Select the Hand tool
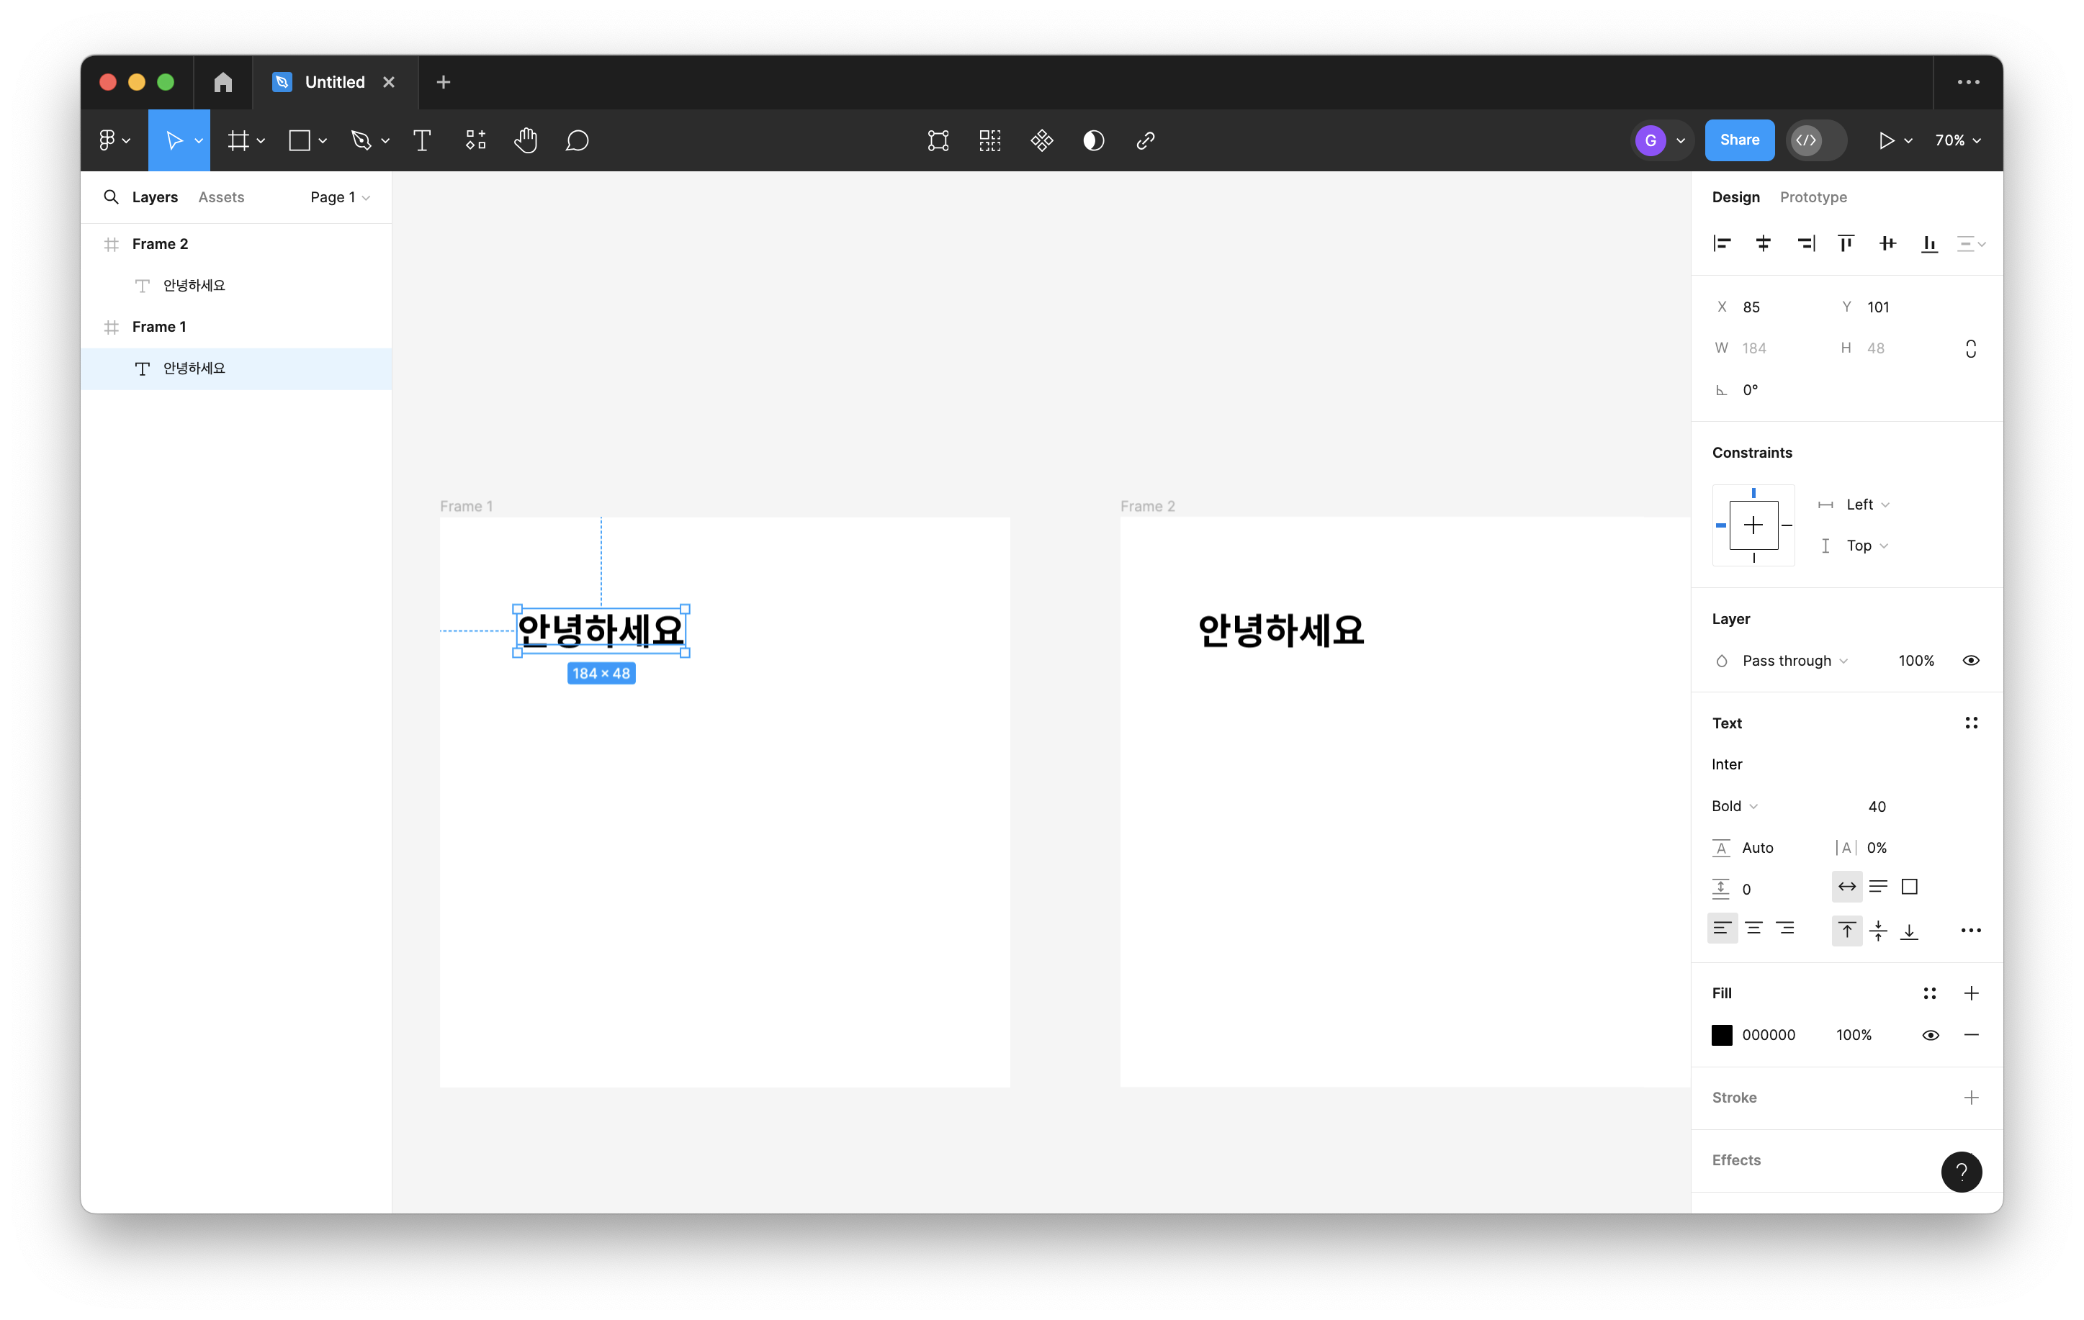Viewport: 2084px width, 1320px height. (x=526, y=140)
